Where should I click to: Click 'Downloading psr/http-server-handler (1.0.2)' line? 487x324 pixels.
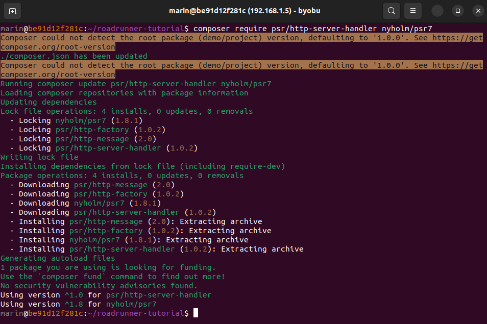tap(113, 212)
